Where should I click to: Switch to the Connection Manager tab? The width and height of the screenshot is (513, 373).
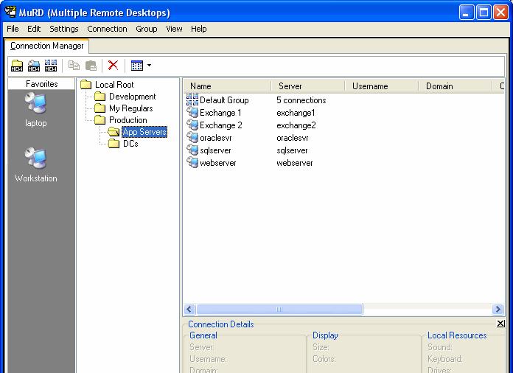click(x=46, y=46)
